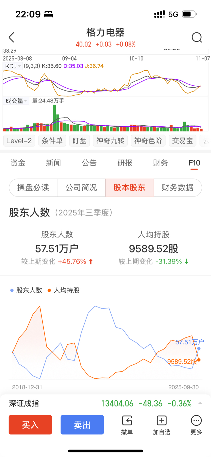The width and height of the screenshot is (211, 457).
Task: Tap the KDJ parameters (9,3,3) text
Action: pos(32,66)
